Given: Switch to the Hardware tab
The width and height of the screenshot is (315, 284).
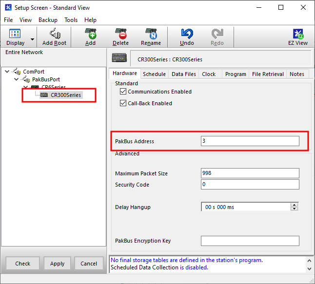Looking at the screenshot, I should [x=125, y=73].
